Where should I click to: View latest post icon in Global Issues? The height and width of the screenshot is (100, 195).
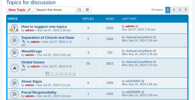point(155,62)
